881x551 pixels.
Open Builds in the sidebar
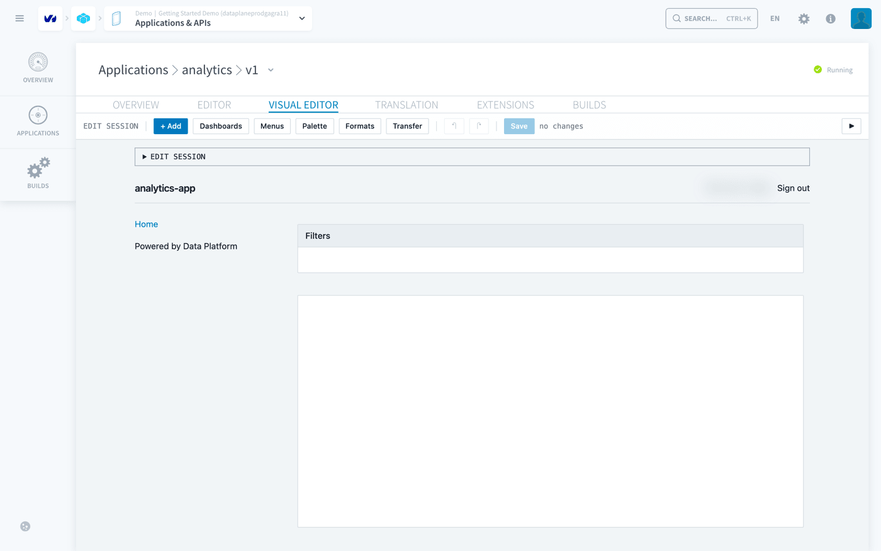coord(38,174)
